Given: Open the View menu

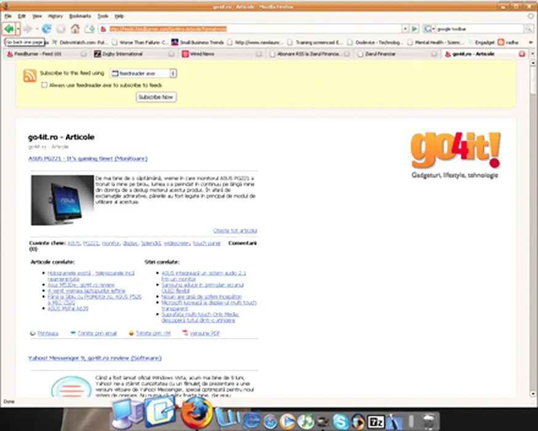Looking at the screenshot, I should tap(37, 16).
